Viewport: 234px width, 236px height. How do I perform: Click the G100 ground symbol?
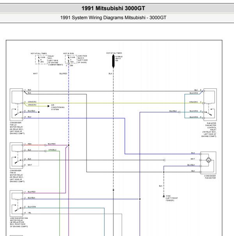coord(164,196)
